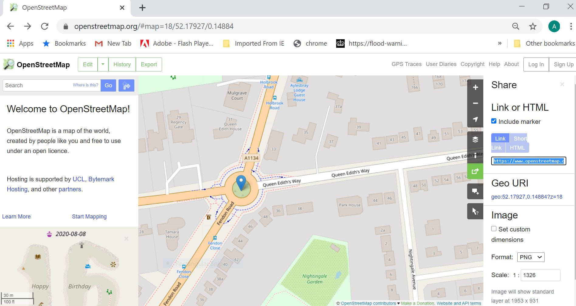Open the Chrome profile avatar
The height and width of the screenshot is (306, 576).
554,26
